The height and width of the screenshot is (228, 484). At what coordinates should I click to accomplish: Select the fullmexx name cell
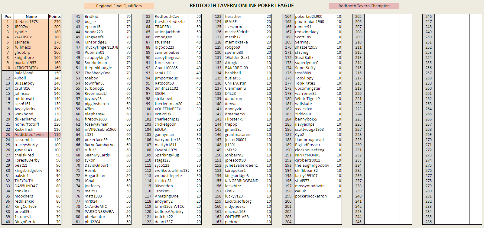coord(31,47)
